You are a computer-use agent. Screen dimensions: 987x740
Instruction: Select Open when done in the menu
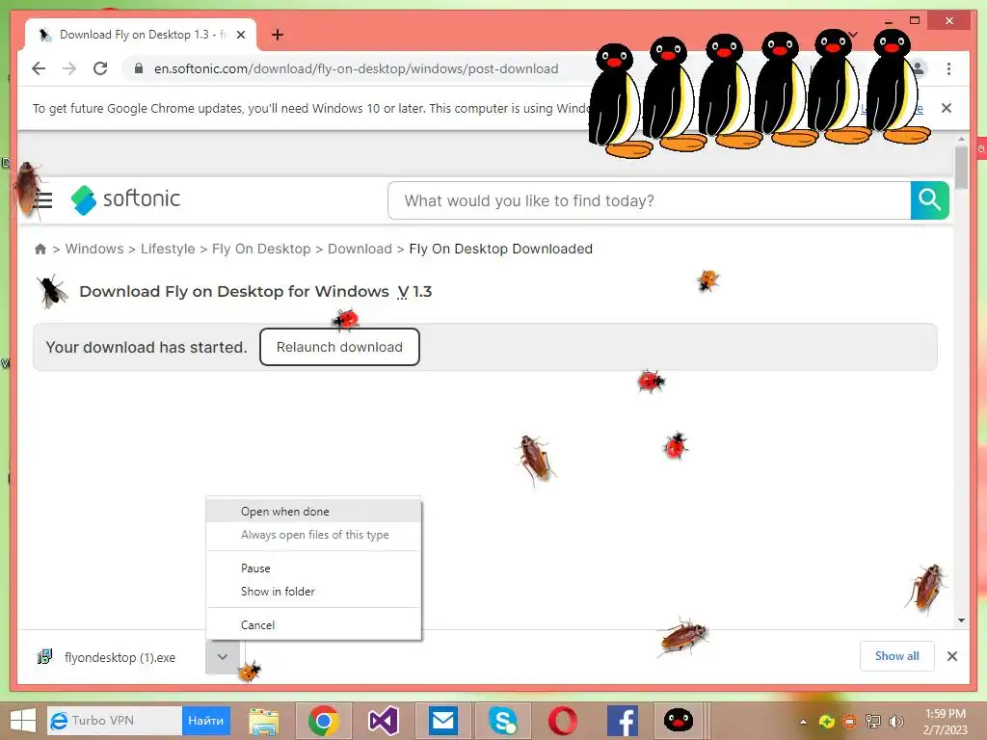point(313,511)
